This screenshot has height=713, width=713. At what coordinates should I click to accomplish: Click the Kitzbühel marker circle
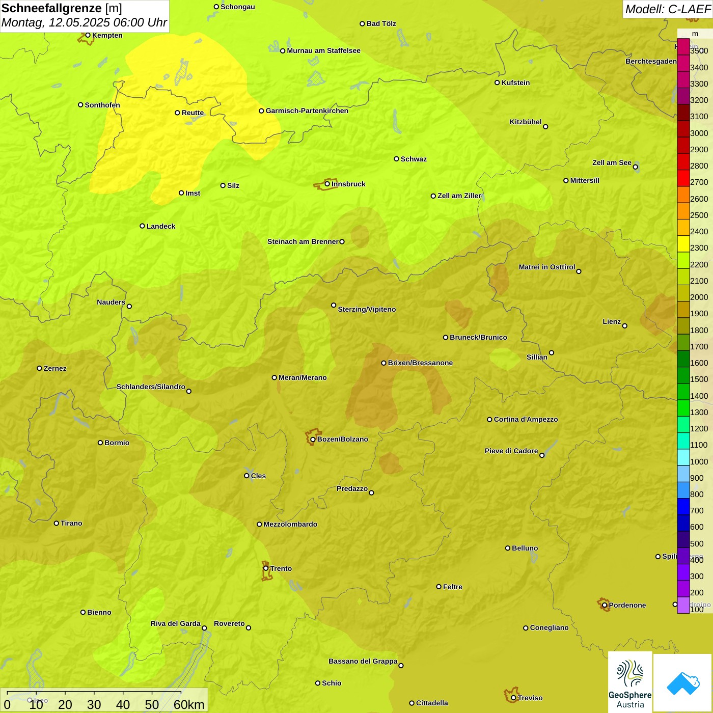545,126
